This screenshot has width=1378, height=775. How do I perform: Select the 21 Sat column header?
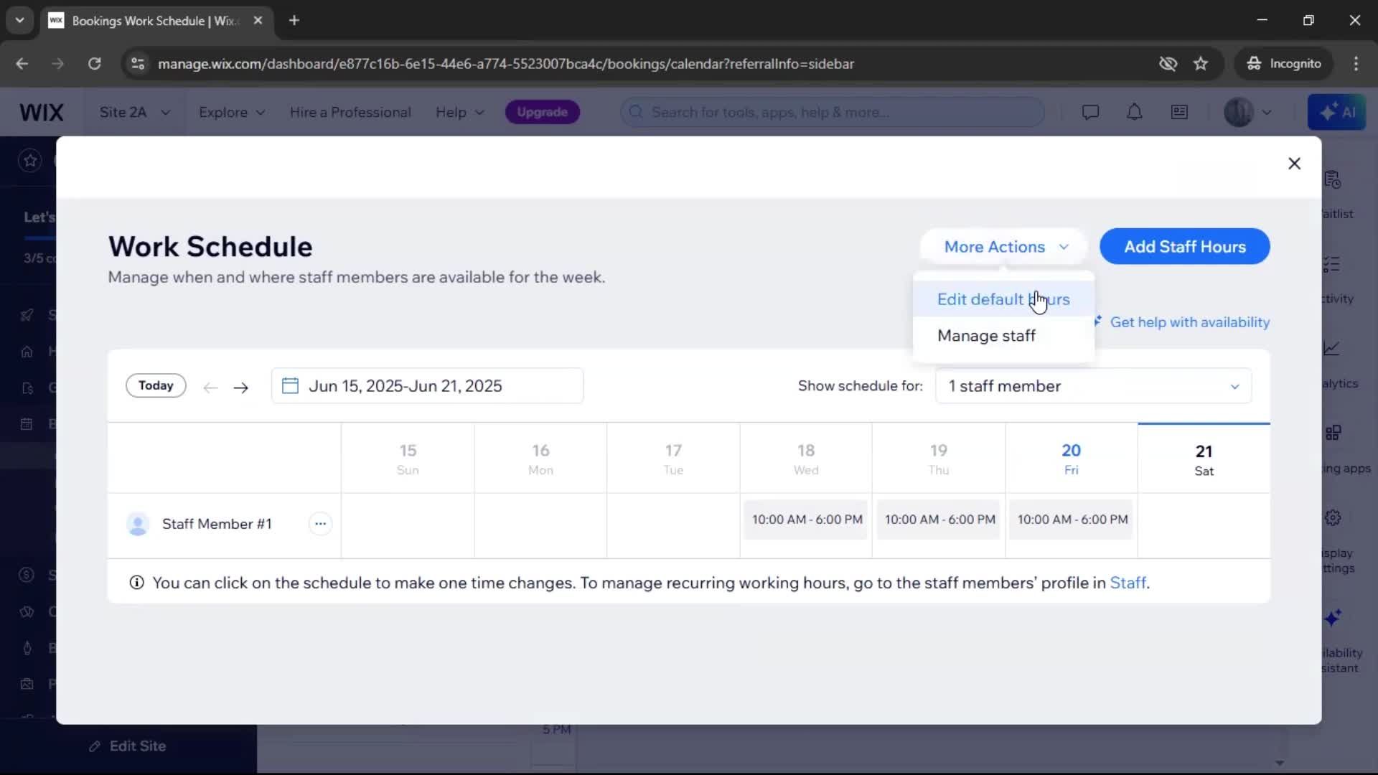[1204, 459]
